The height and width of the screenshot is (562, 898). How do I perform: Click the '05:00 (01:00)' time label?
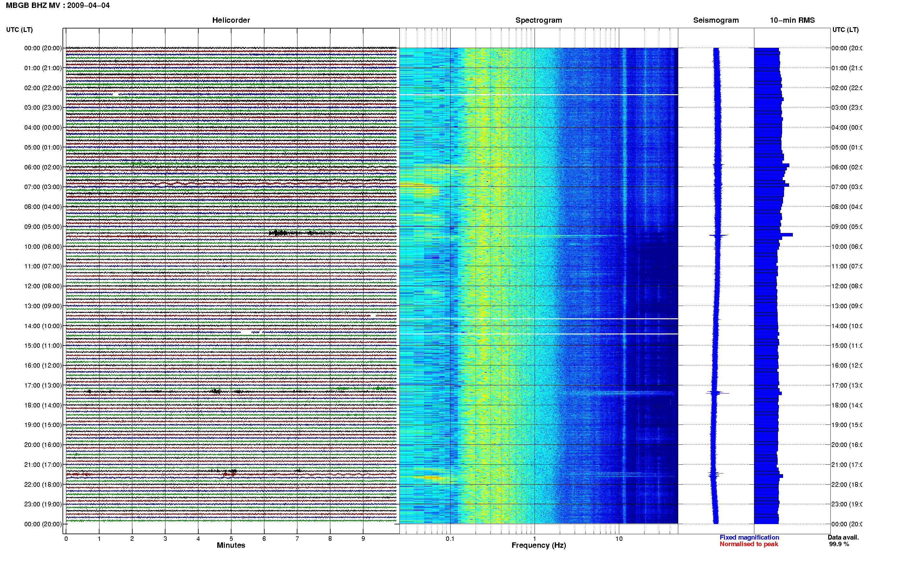43,148
